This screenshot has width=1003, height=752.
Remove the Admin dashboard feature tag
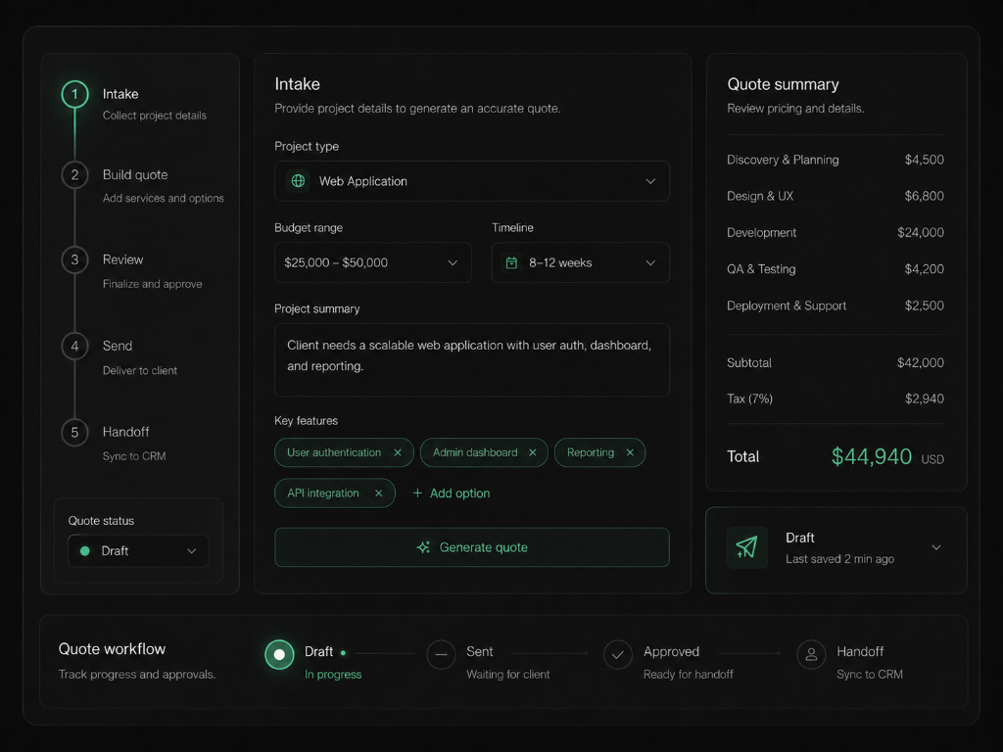(532, 452)
